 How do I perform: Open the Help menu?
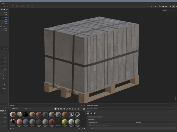click(3, 3)
